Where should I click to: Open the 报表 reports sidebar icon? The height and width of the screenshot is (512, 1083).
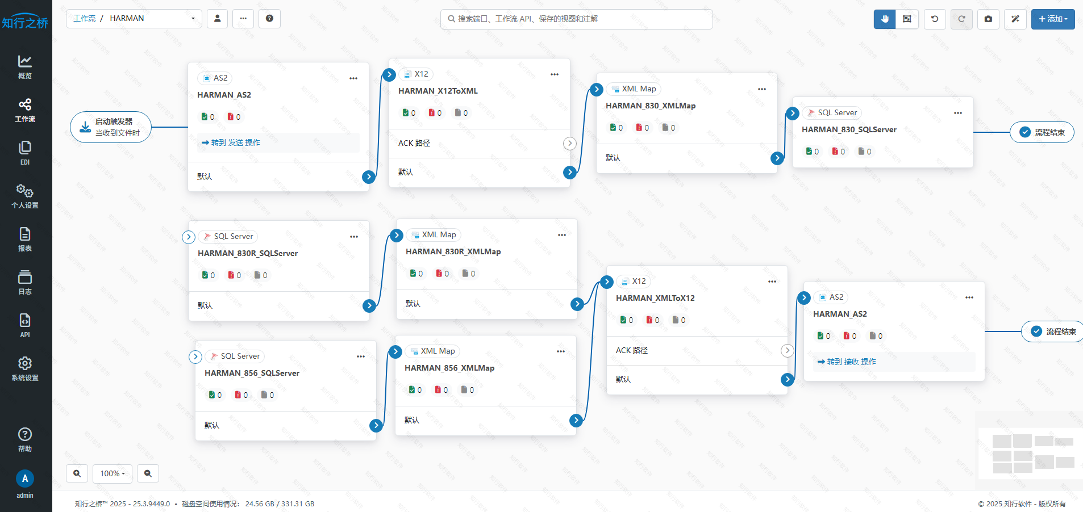tap(25, 239)
